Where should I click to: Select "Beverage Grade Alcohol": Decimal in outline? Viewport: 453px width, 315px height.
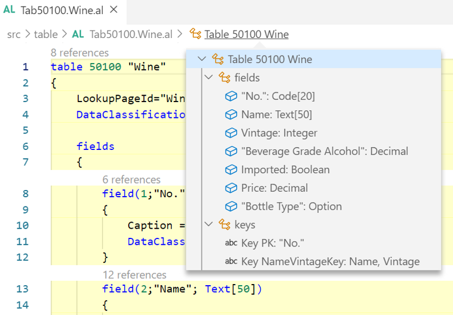pos(324,152)
